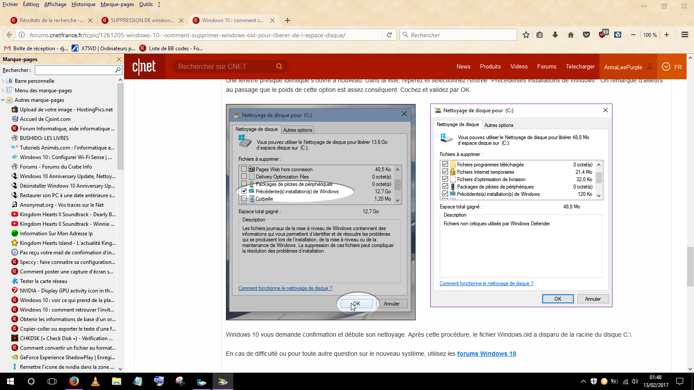Open the volume icon in system tray
This screenshot has height=390, width=694.
pyautogui.click(x=635, y=382)
